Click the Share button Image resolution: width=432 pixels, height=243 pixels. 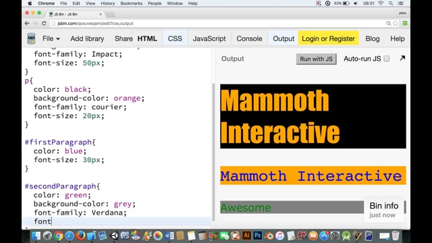[x=124, y=38]
